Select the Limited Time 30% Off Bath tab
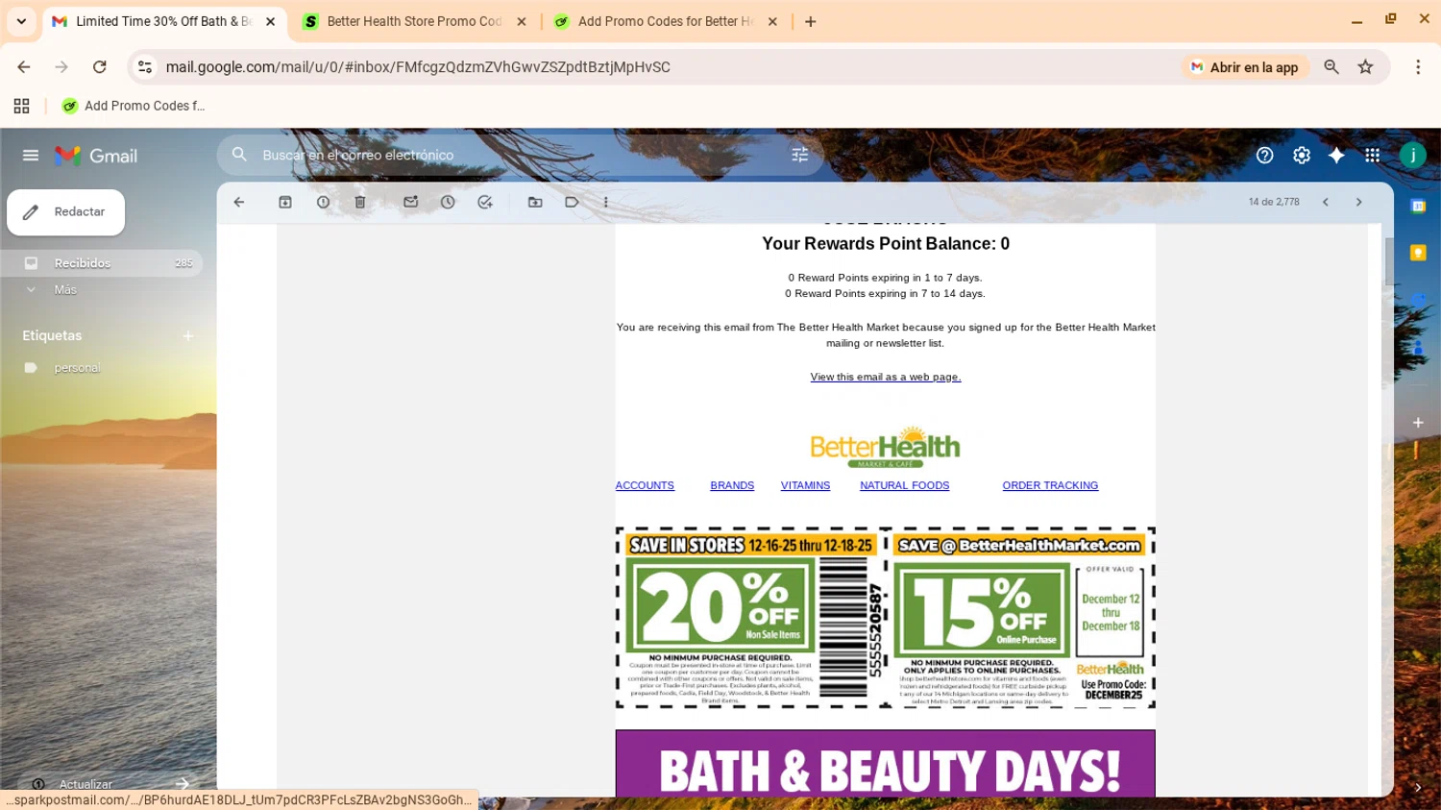 point(163,21)
